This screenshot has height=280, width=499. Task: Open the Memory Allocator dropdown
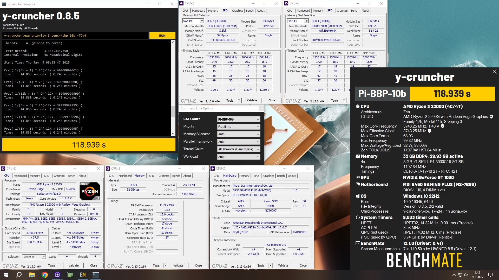pos(239,134)
